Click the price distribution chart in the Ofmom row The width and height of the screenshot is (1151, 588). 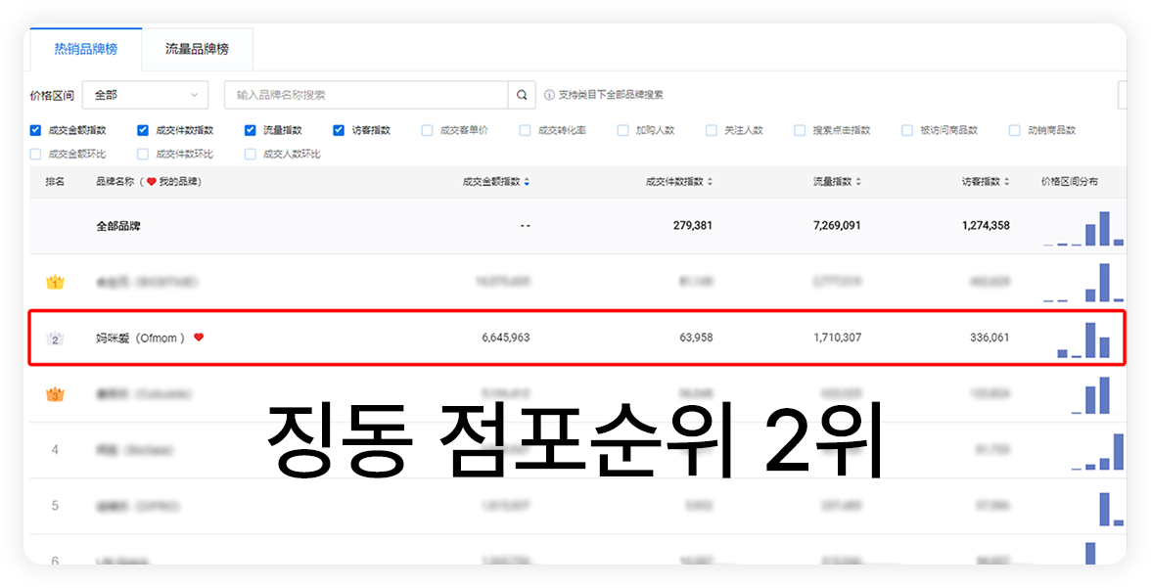point(1083,339)
